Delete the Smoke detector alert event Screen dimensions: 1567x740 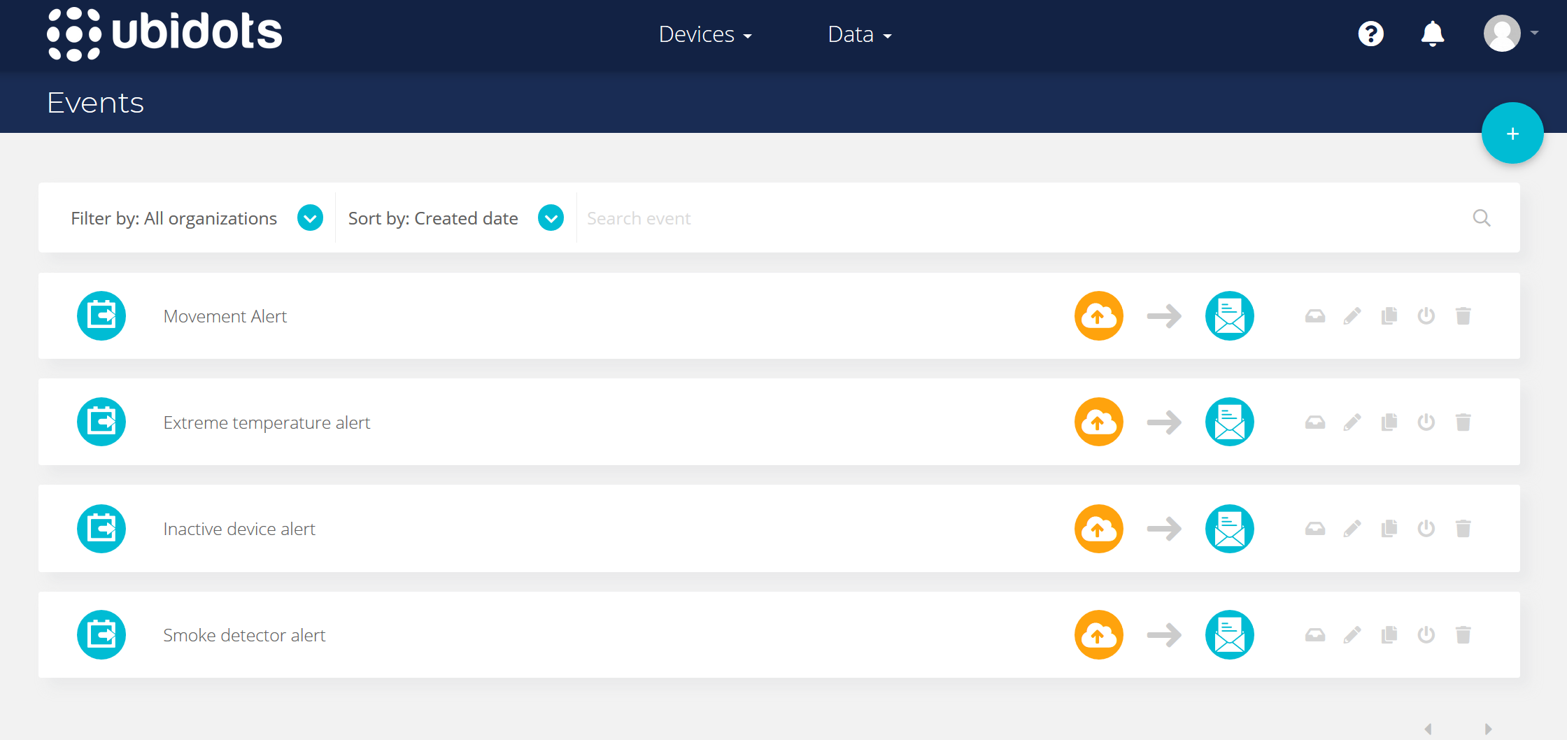click(x=1463, y=635)
